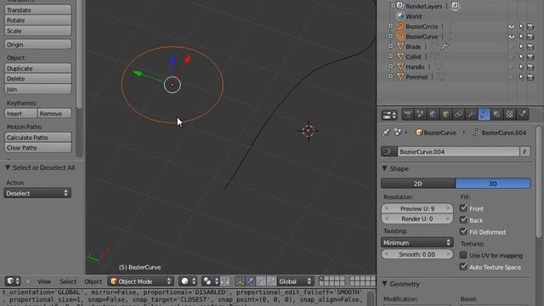Click the BezierCurve.004 data icon in breadcrumb
The image size is (544, 306).
tap(476, 133)
